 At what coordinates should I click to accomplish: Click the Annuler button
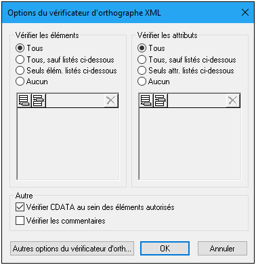(x=222, y=249)
